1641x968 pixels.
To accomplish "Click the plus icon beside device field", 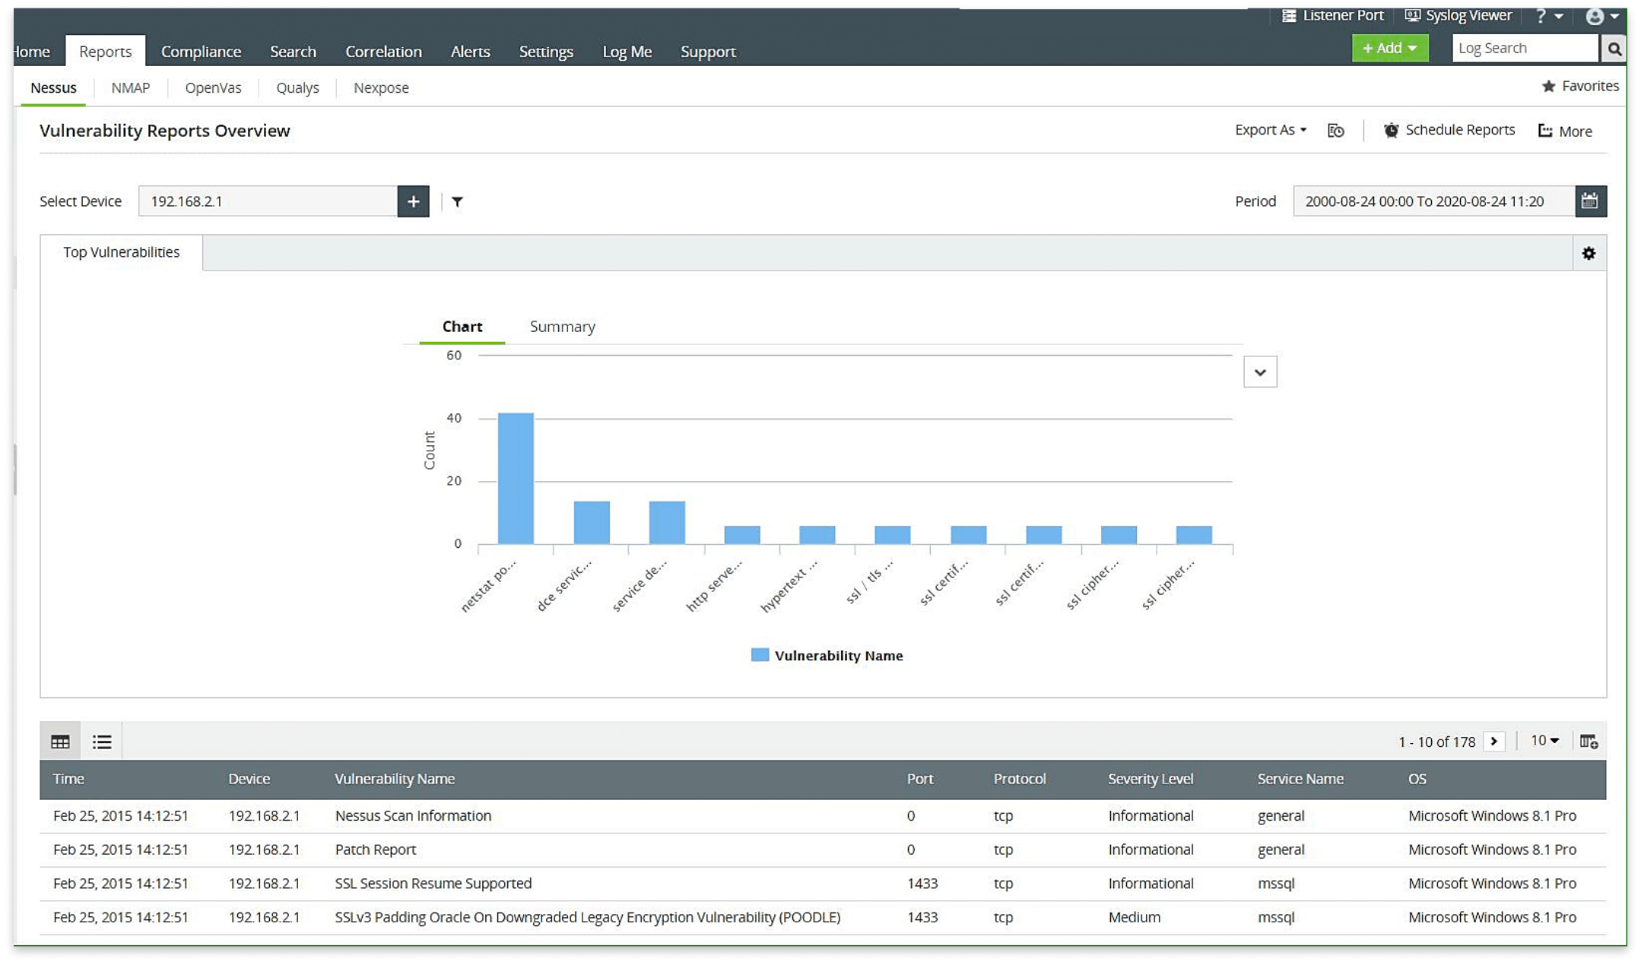I will pyautogui.click(x=413, y=201).
